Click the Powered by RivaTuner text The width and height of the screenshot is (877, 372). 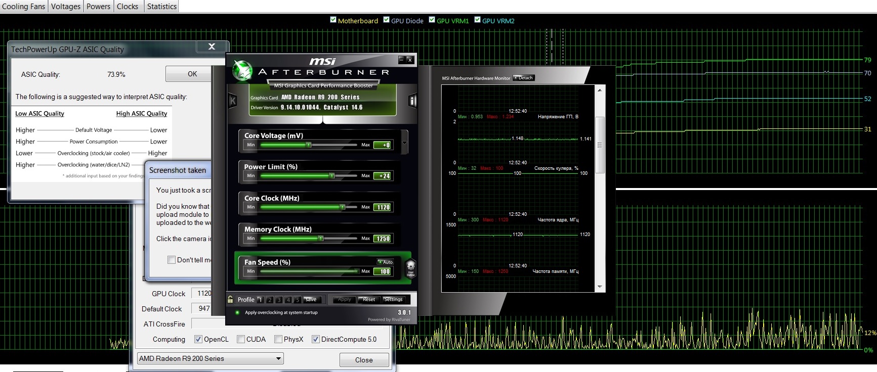[x=389, y=319]
